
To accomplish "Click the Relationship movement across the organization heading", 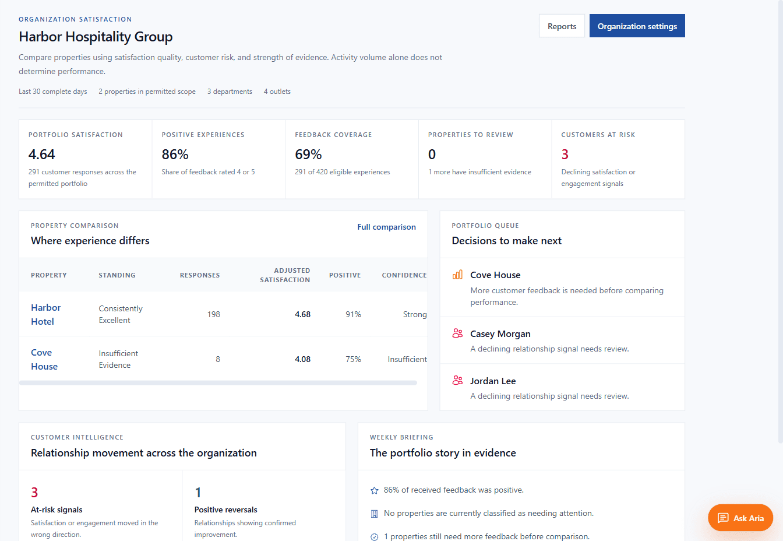I will [143, 453].
